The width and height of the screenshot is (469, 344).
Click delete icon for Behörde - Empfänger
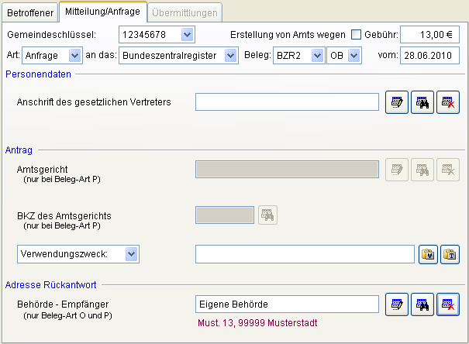[448, 304]
